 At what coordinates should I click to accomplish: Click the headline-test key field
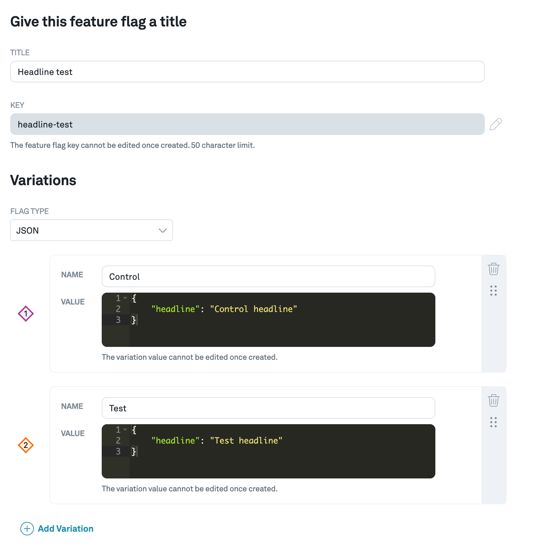pyautogui.click(x=247, y=124)
